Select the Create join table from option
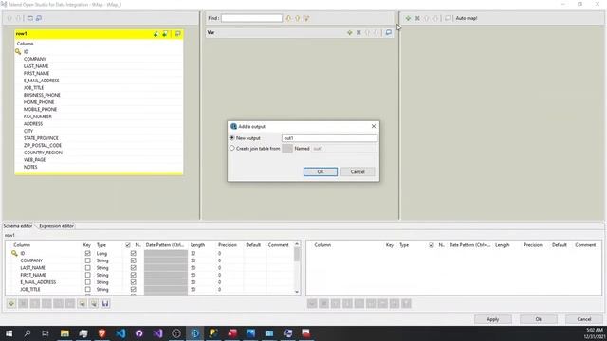 (x=232, y=148)
